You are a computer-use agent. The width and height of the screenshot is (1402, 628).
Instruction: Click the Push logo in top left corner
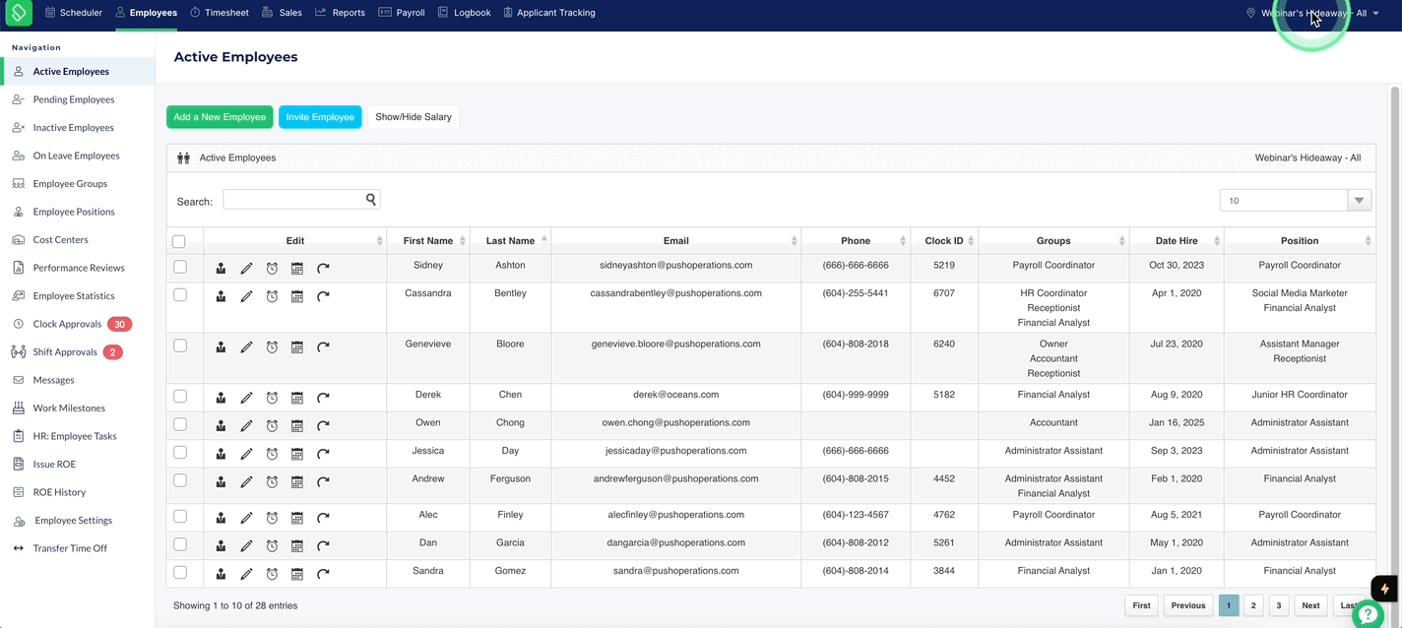click(19, 14)
